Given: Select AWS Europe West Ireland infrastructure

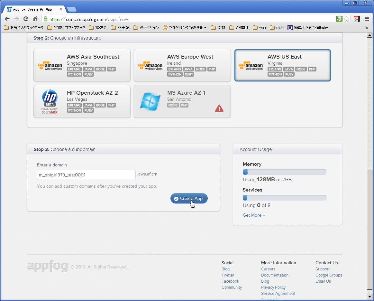Looking at the screenshot, I should click(182, 65).
